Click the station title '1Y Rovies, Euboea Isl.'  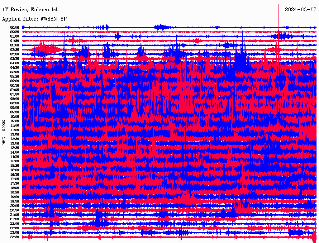[31, 10]
